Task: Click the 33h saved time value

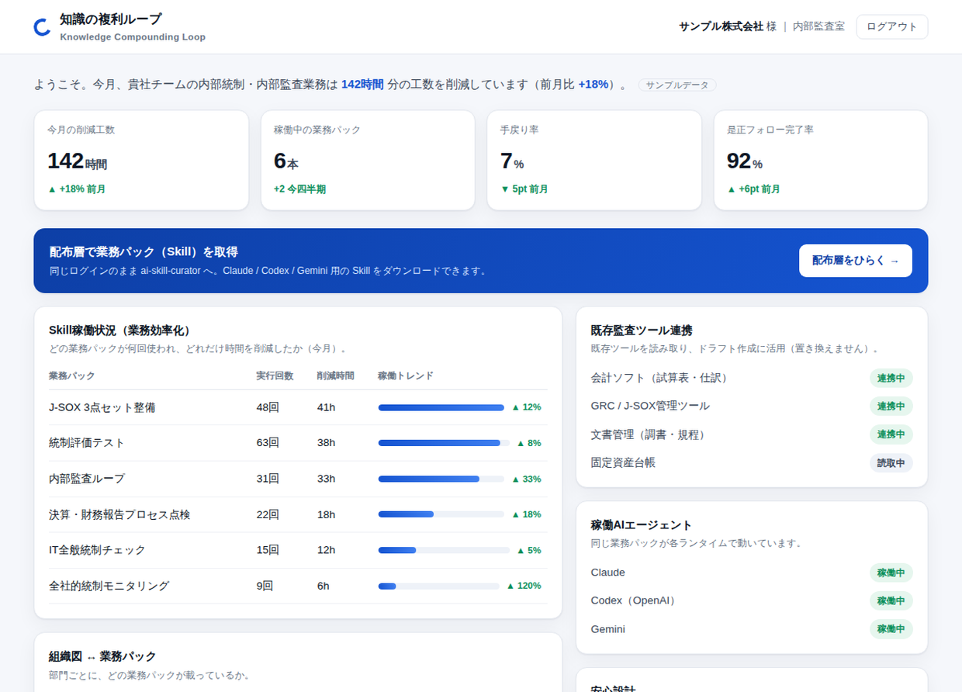Action: click(327, 479)
